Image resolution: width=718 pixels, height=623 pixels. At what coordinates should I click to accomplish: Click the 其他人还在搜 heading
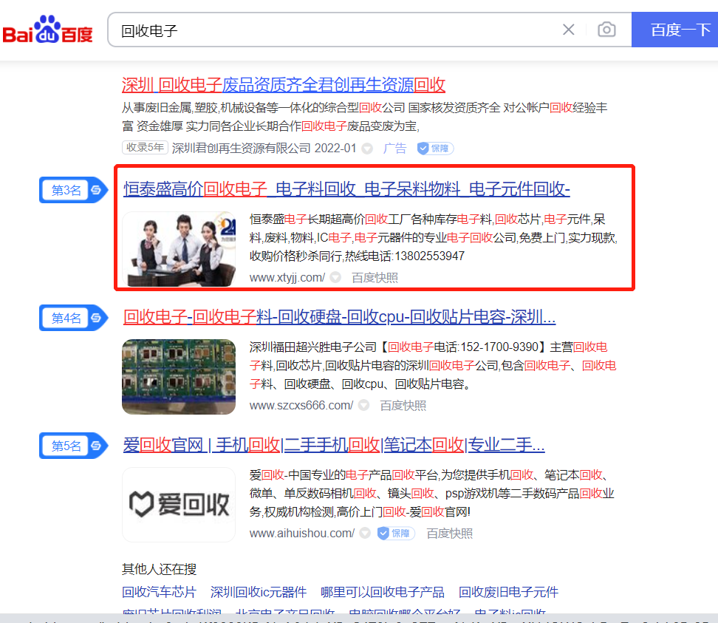point(159,569)
